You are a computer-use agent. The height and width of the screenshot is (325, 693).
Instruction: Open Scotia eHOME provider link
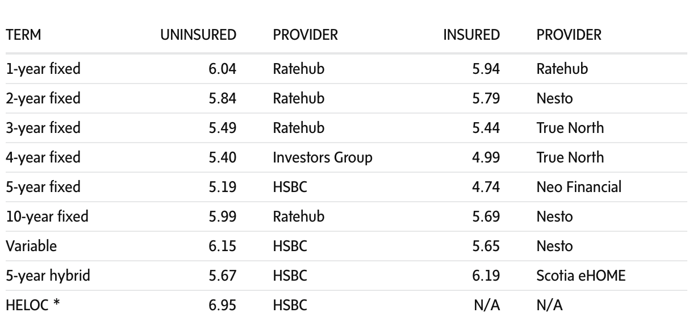581,276
